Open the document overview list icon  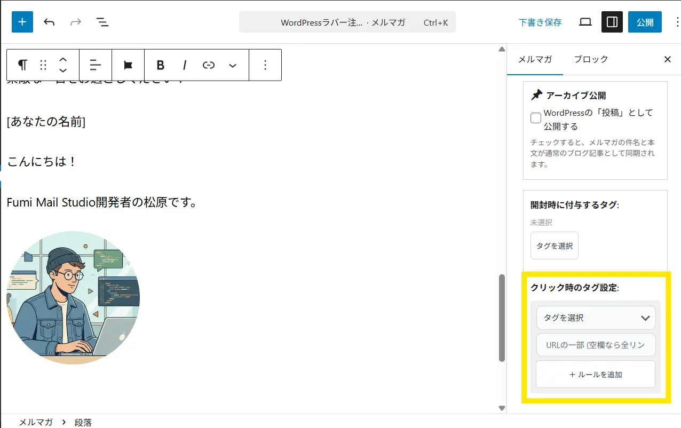102,22
